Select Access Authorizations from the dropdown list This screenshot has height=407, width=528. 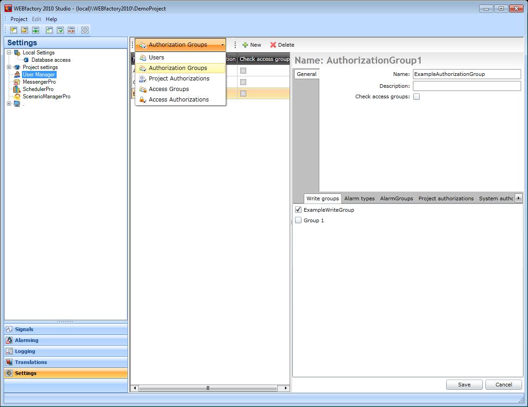(179, 100)
